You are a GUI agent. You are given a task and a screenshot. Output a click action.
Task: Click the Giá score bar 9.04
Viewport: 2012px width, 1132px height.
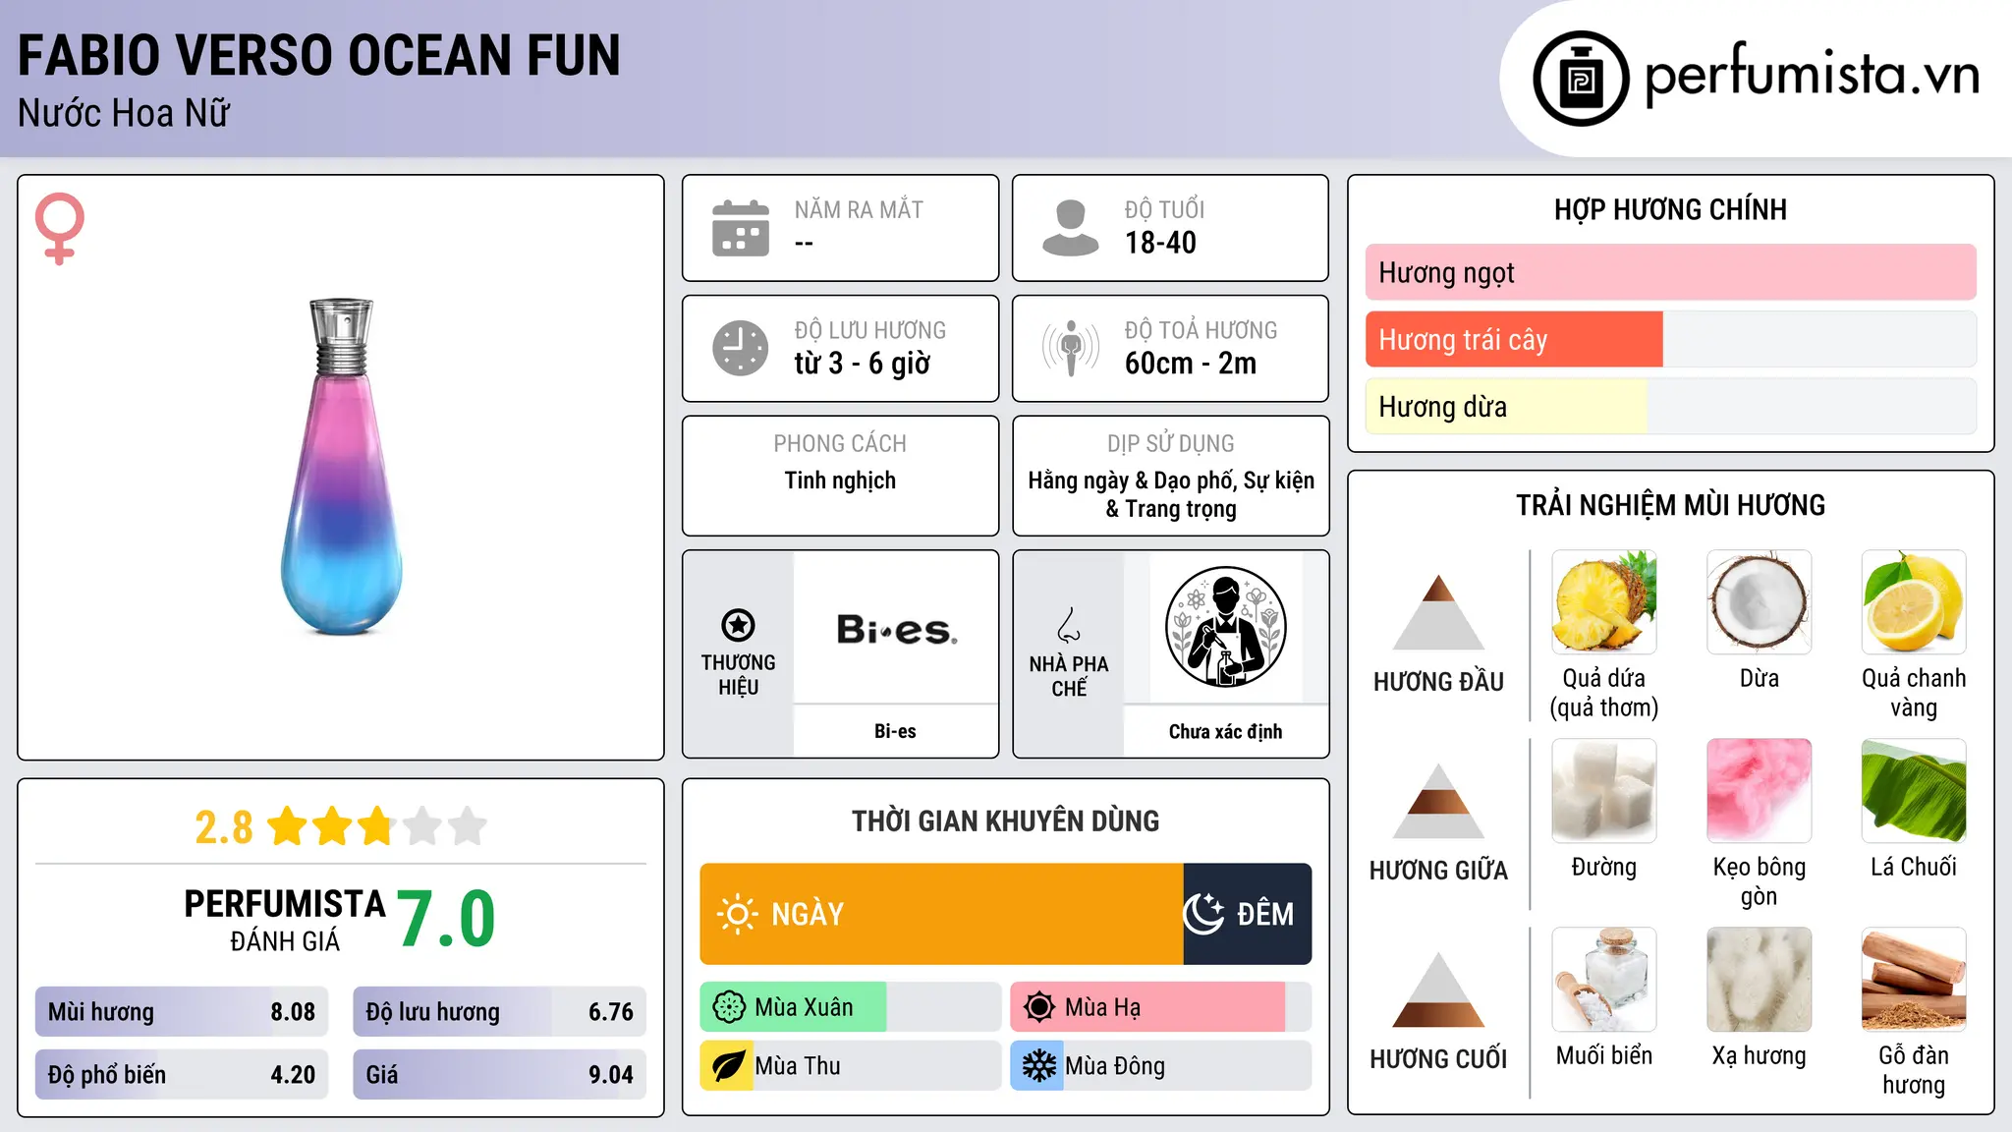(x=499, y=1074)
